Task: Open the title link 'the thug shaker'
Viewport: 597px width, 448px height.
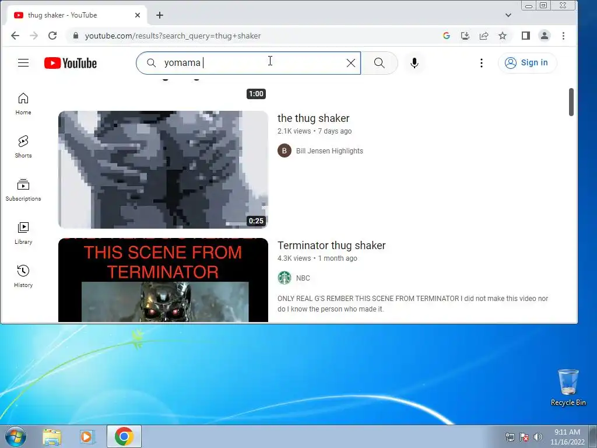Action: click(x=313, y=118)
